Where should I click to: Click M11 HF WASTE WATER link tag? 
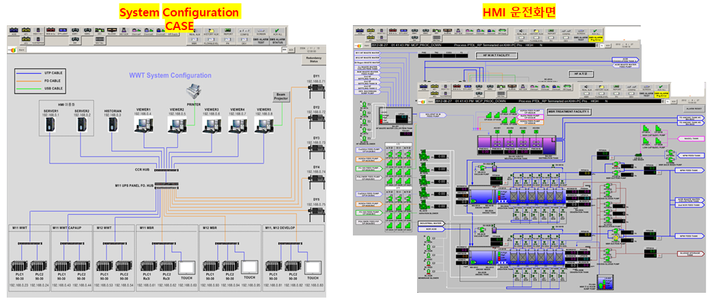click(x=368, y=53)
